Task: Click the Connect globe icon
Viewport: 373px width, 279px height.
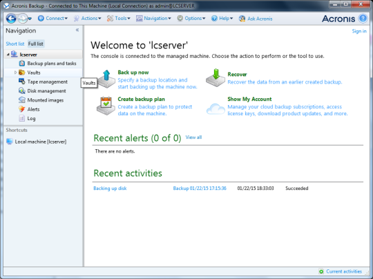Action: [41, 19]
